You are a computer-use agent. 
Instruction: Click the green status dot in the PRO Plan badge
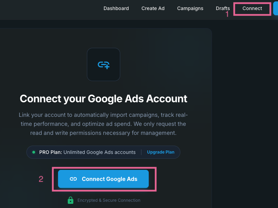point(33,152)
